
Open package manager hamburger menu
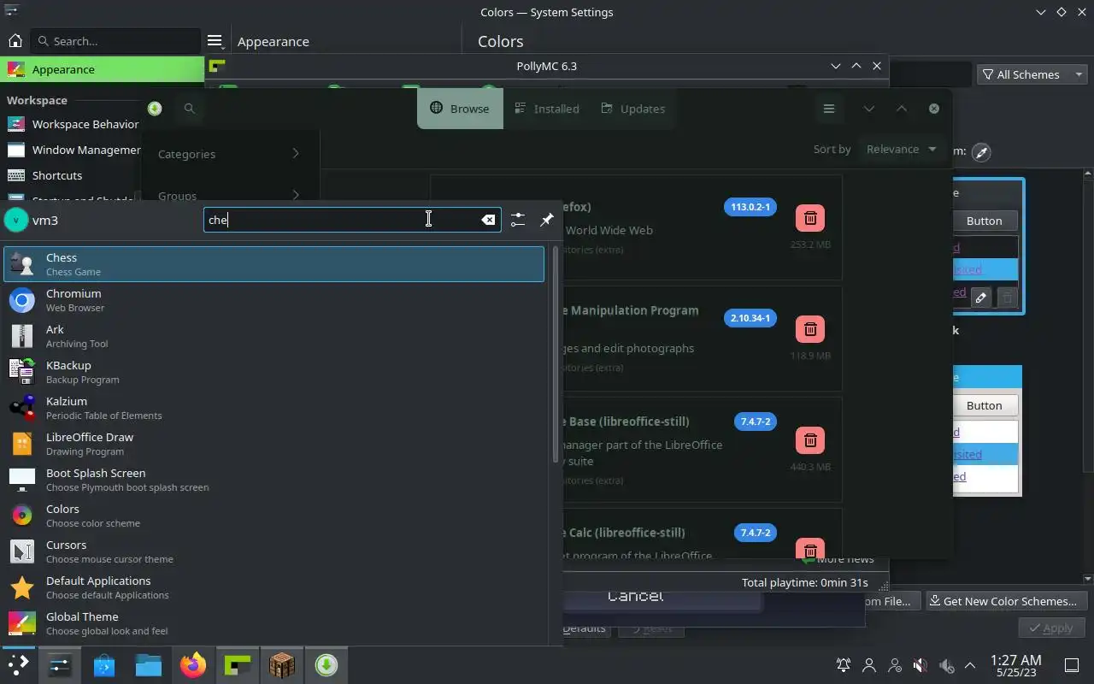828,109
